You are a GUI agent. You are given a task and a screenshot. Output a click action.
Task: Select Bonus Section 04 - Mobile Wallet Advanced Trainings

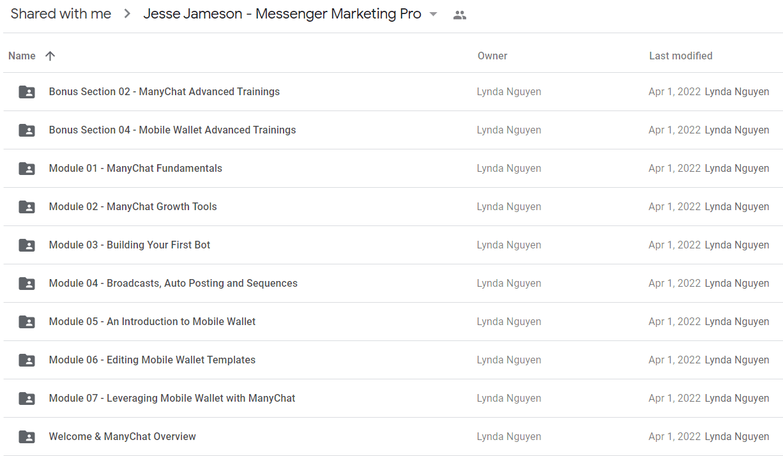172,130
